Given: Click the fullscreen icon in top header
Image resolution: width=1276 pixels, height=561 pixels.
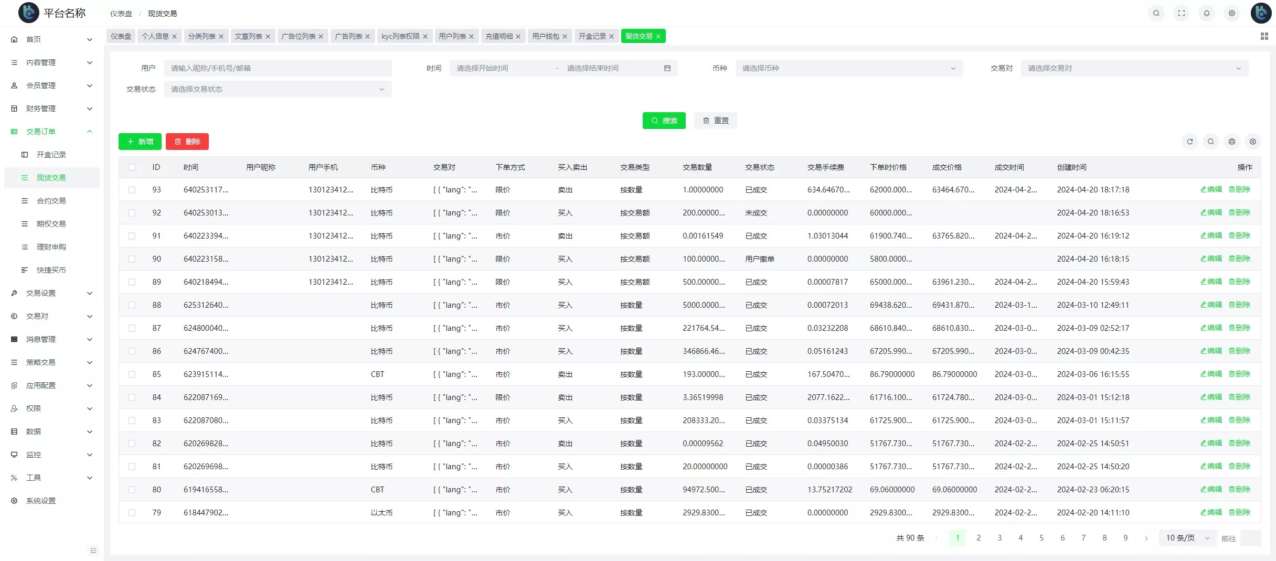Looking at the screenshot, I should pos(1181,13).
